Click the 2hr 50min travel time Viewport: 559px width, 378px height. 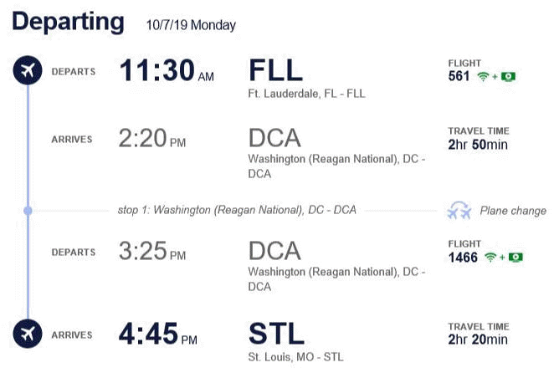click(478, 145)
